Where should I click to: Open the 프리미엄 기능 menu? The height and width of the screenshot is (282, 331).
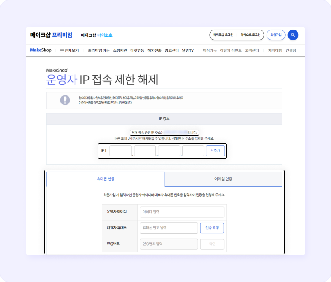98,50
